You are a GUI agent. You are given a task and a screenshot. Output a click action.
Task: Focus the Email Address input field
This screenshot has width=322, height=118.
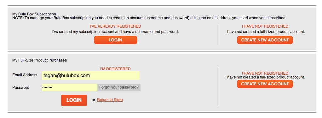point(90,75)
